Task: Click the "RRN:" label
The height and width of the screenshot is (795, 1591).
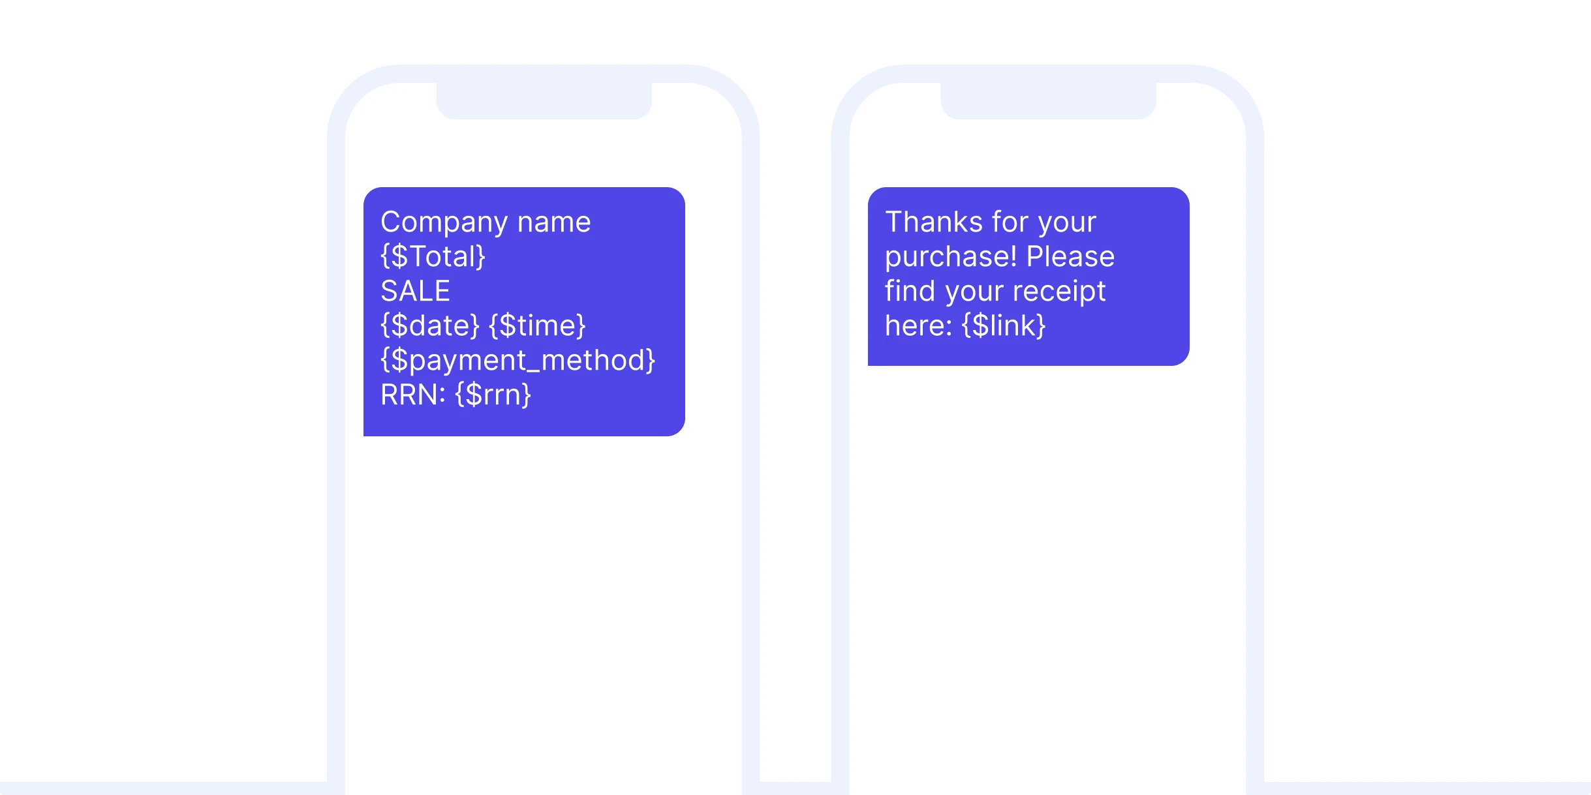Action: [x=413, y=395]
